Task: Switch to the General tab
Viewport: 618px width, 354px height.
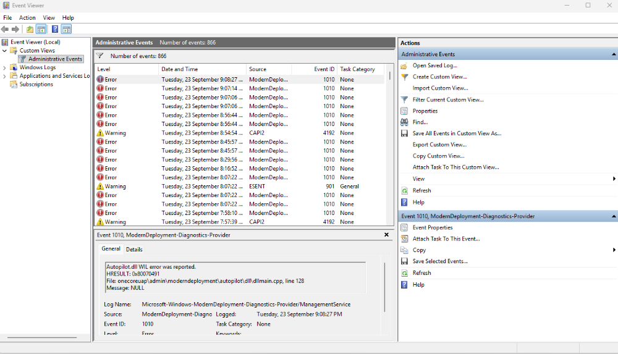Action: pyautogui.click(x=111, y=249)
